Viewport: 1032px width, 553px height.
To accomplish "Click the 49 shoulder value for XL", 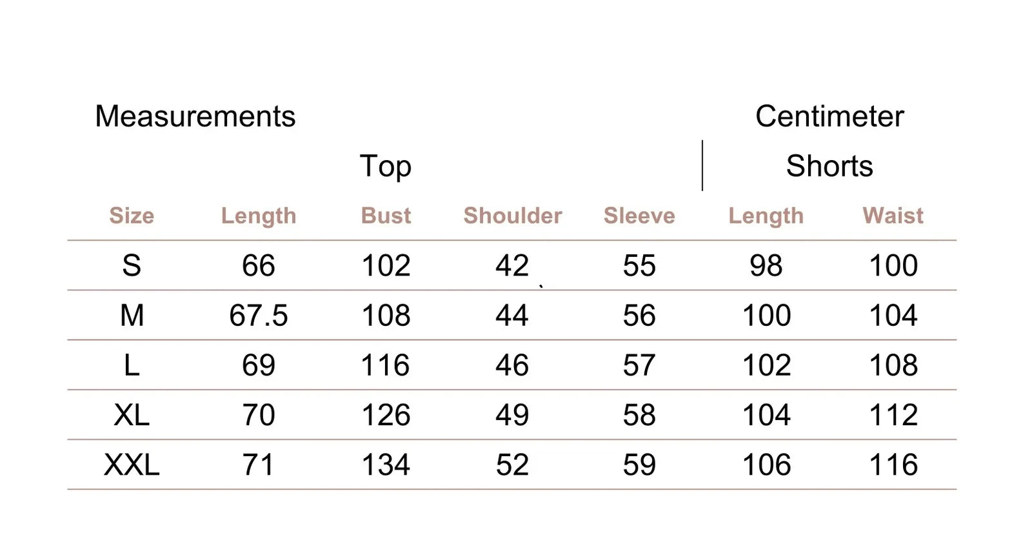I will [512, 415].
